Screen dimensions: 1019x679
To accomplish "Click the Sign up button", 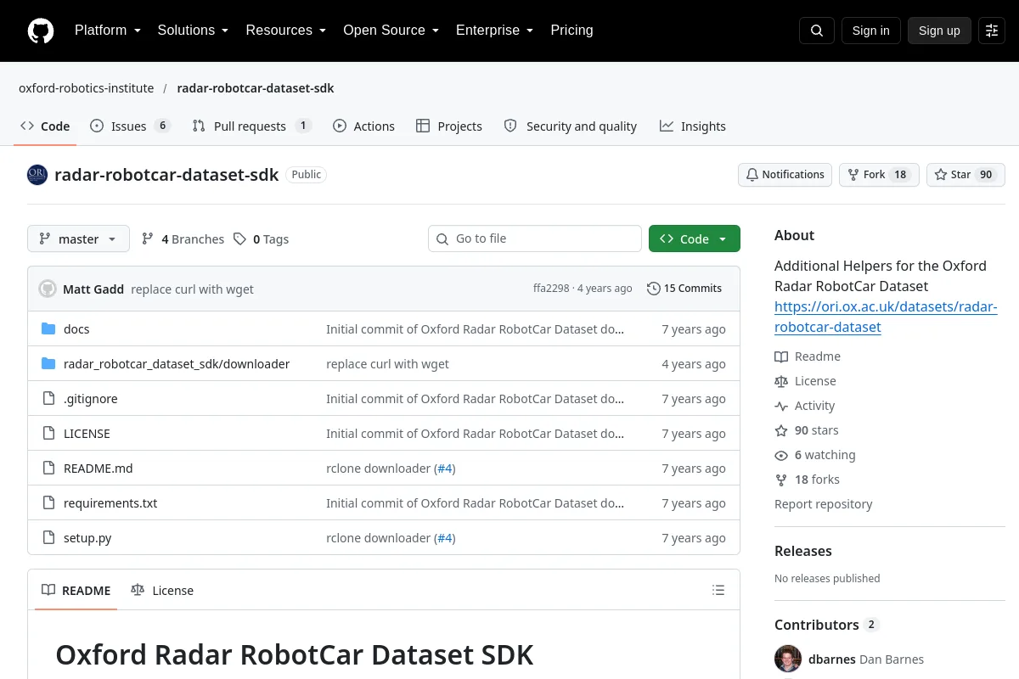I will (939, 31).
